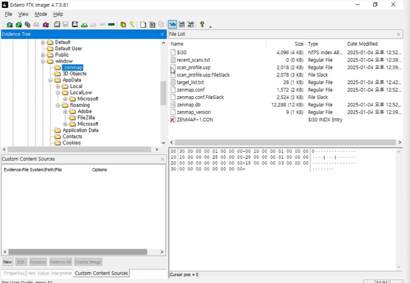Select the .zenmap folder icon in tree

pos(58,67)
